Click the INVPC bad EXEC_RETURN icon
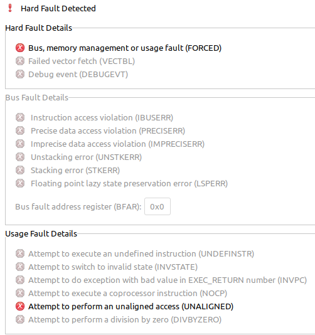This screenshot has height=335, width=315. point(20,280)
